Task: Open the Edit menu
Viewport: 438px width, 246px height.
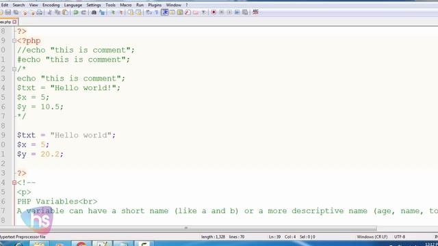Action: 5,5
